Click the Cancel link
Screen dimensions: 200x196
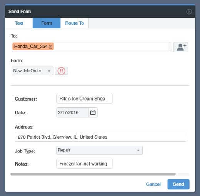[153, 184]
